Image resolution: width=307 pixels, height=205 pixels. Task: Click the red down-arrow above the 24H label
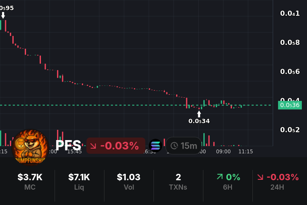click(x=260, y=177)
